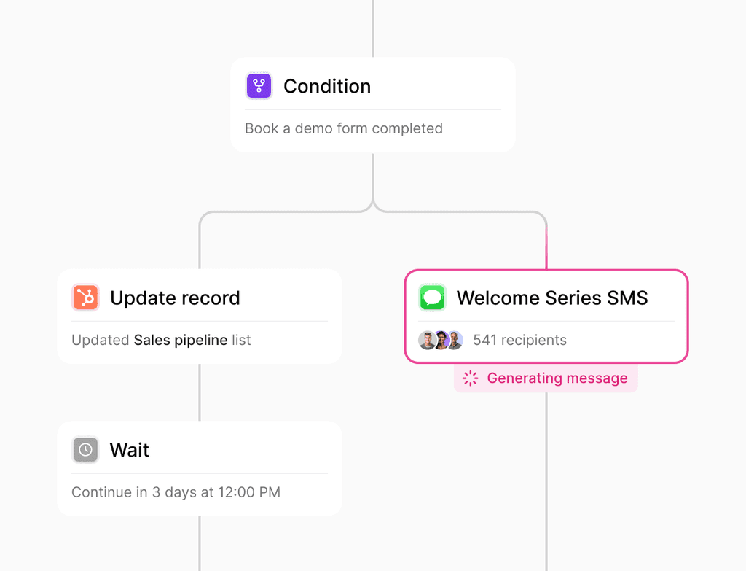Click the pink spinner next to Generating message
This screenshot has width=746, height=571.
(470, 378)
